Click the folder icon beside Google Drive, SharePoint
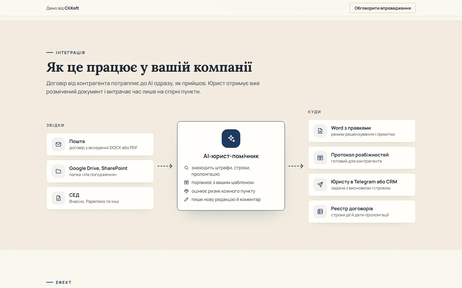462x288 pixels. coord(58,171)
